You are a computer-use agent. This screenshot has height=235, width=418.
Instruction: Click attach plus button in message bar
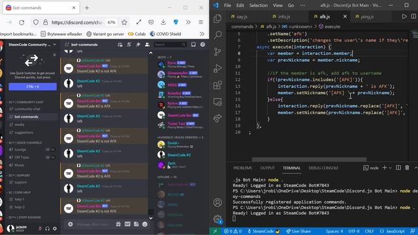(x=71, y=225)
